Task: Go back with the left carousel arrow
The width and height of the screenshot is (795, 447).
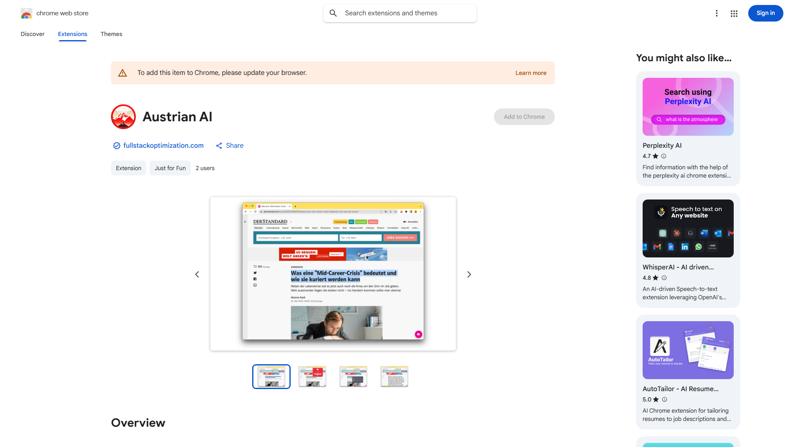Action: pos(197,274)
